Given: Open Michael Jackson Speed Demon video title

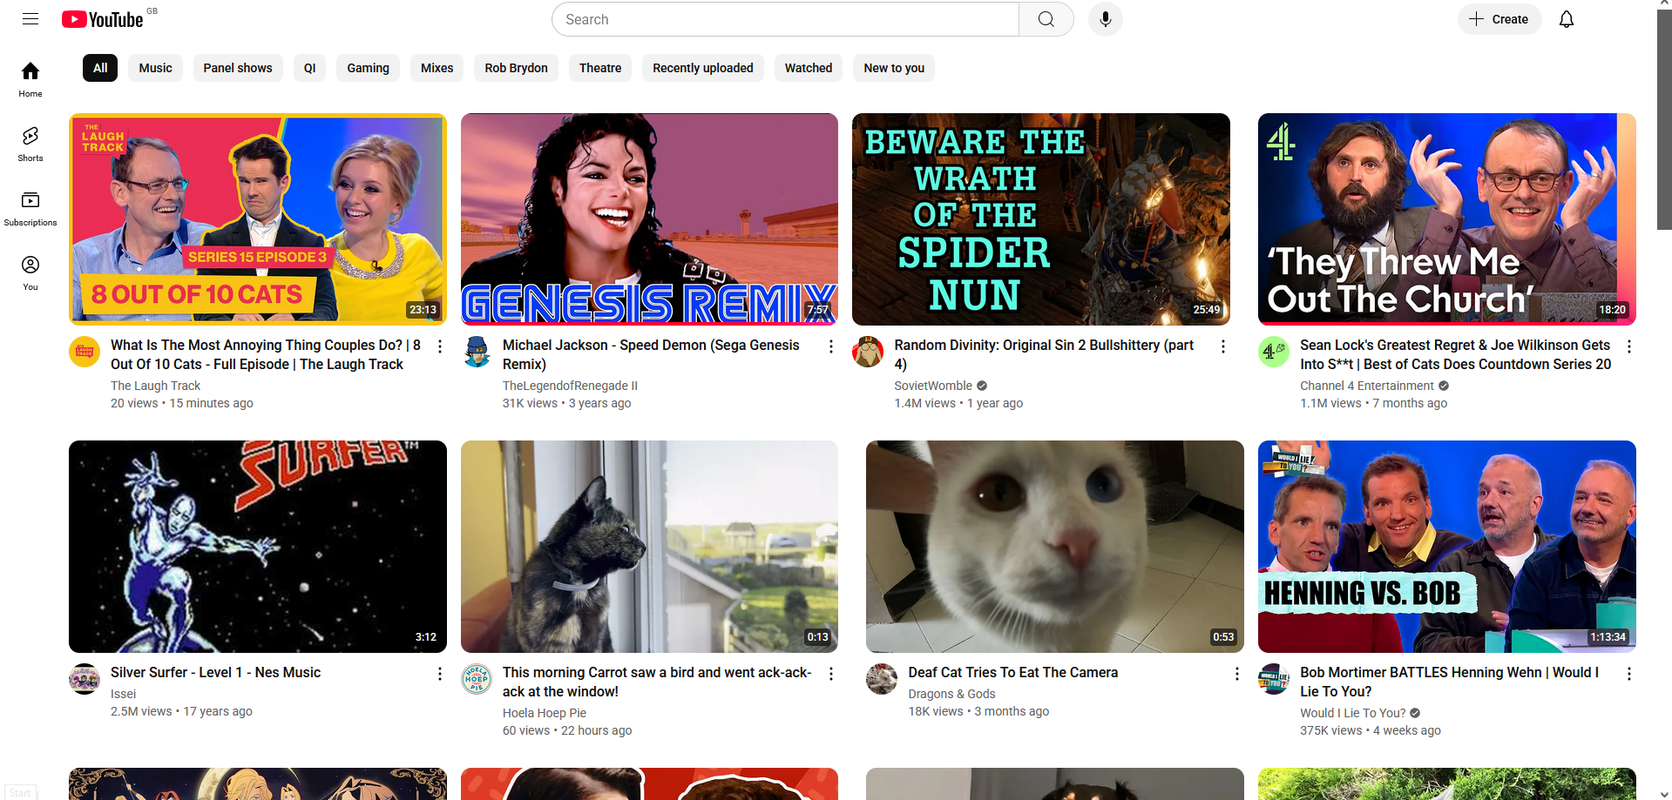Looking at the screenshot, I should coord(651,354).
